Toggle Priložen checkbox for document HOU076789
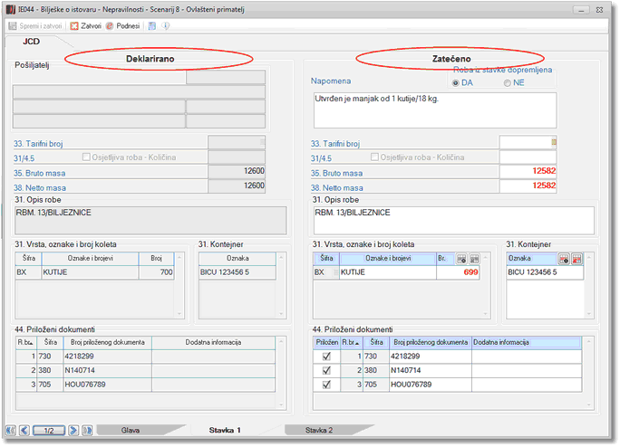This screenshot has height=447, width=620. pyautogui.click(x=326, y=385)
